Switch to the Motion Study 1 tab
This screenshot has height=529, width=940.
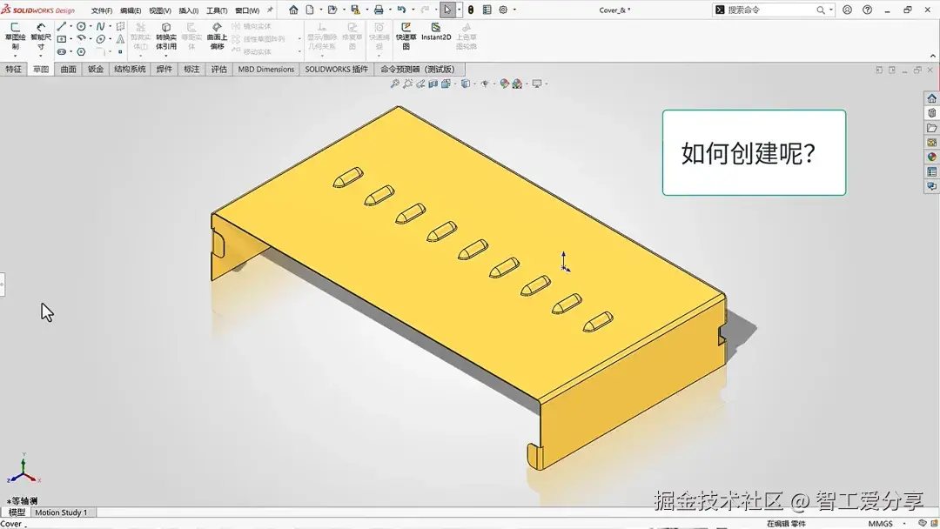tap(61, 512)
